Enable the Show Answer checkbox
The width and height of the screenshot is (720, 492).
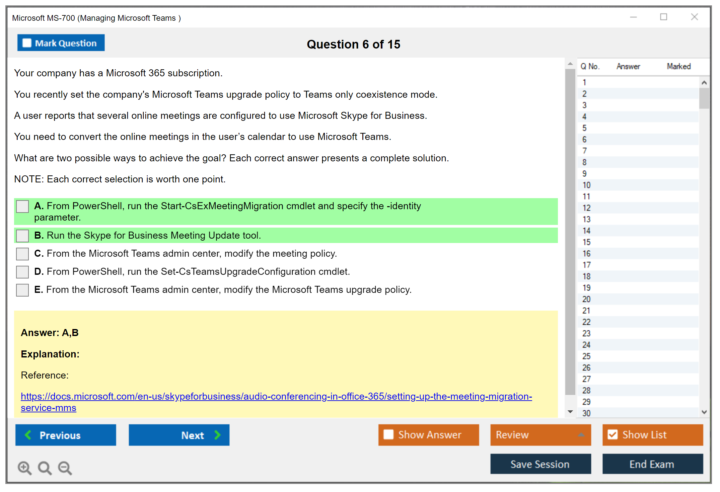(x=388, y=434)
